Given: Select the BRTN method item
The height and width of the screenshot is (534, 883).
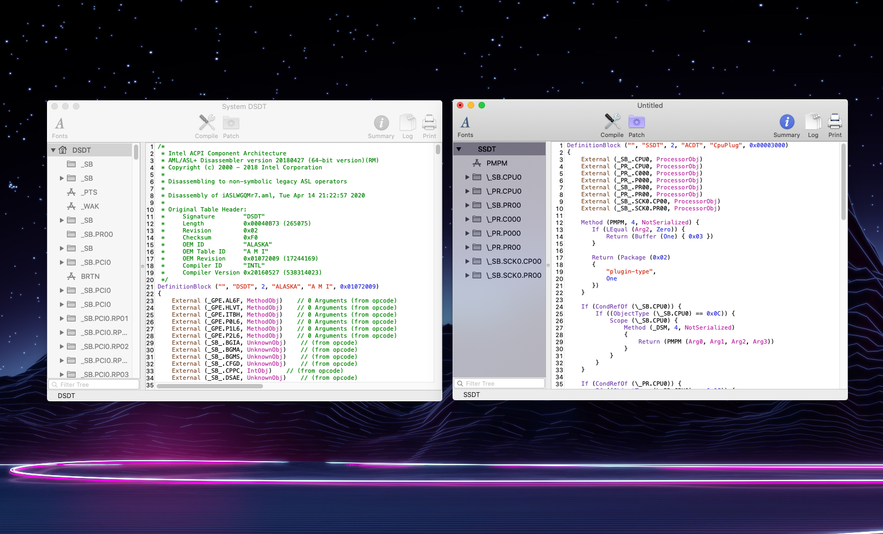Looking at the screenshot, I should point(90,277).
